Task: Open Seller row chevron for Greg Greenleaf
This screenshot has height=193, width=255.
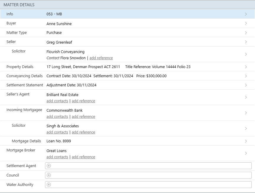Action: (x=246, y=42)
